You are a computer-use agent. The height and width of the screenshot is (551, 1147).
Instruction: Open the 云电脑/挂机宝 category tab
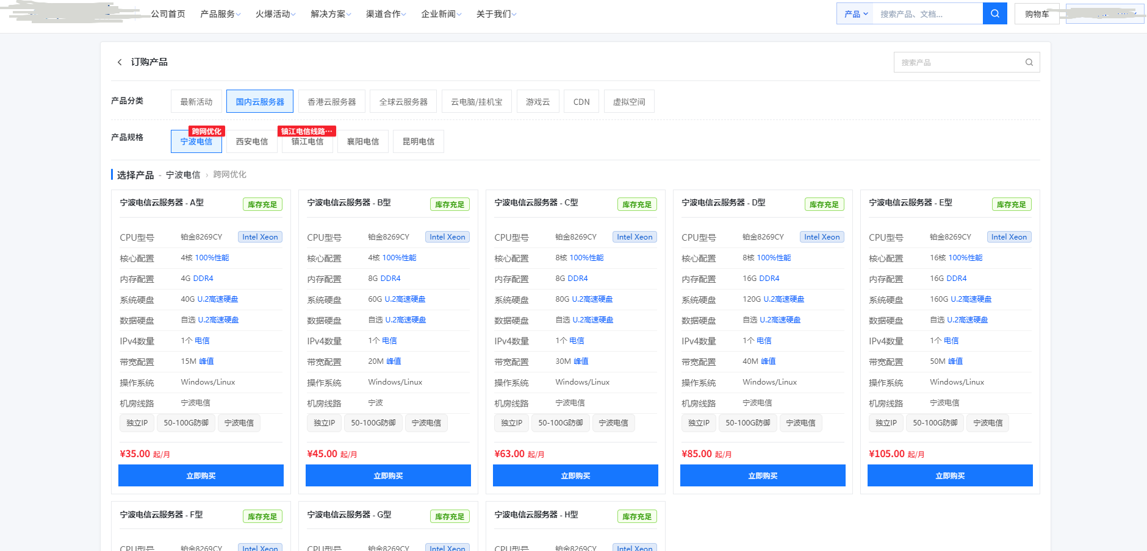tap(476, 102)
